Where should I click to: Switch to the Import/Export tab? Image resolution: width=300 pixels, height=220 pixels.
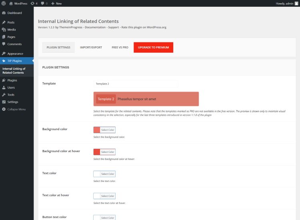click(91, 48)
